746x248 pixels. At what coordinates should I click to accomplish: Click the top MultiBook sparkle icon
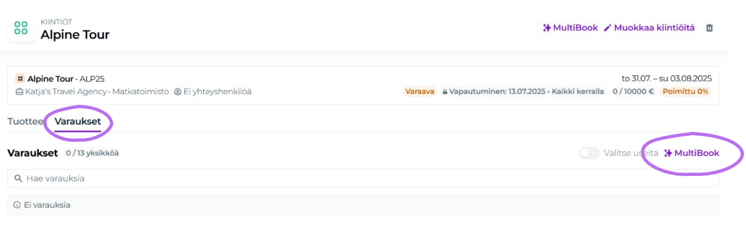coord(546,28)
